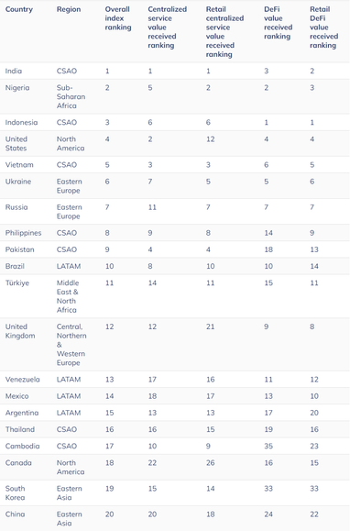This screenshot has height=531, width=350.
Task: Select the Nigeria row country name
Action: coord(17,88)
